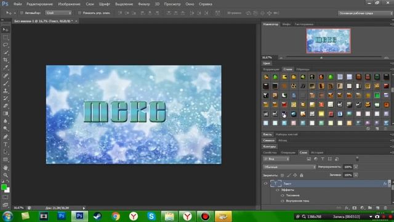
Task: Click the navigator zoom slider handle
Action: 321,57
